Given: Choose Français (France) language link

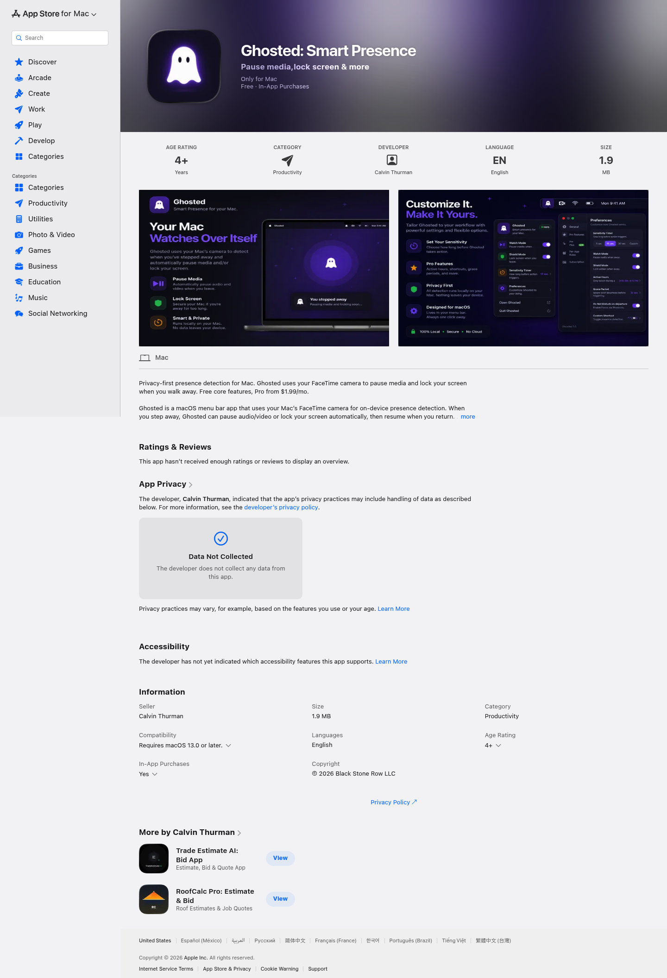Looking at the screenshot, I should (x=336, y=940).
